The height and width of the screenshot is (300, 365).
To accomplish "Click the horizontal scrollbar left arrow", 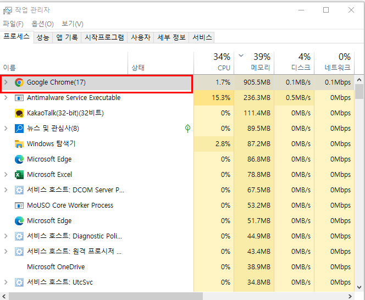I will (x=4, y=296).
